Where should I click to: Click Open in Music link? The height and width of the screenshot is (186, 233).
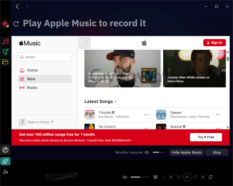tap(36, 122)
